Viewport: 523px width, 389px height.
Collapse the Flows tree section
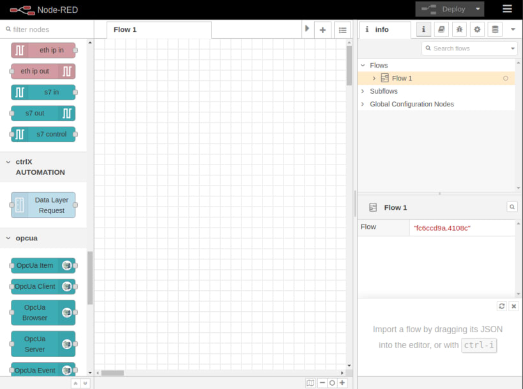coord(363,66)
